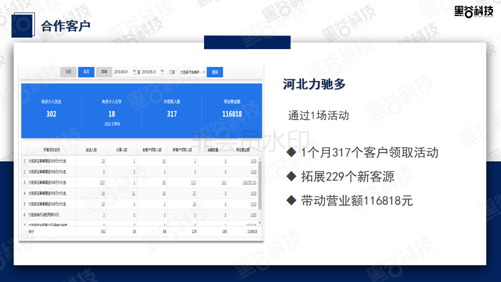501x282 pixels.
Task: Click the table's vertical scrollbar thumb
Action: coord(260,185)
